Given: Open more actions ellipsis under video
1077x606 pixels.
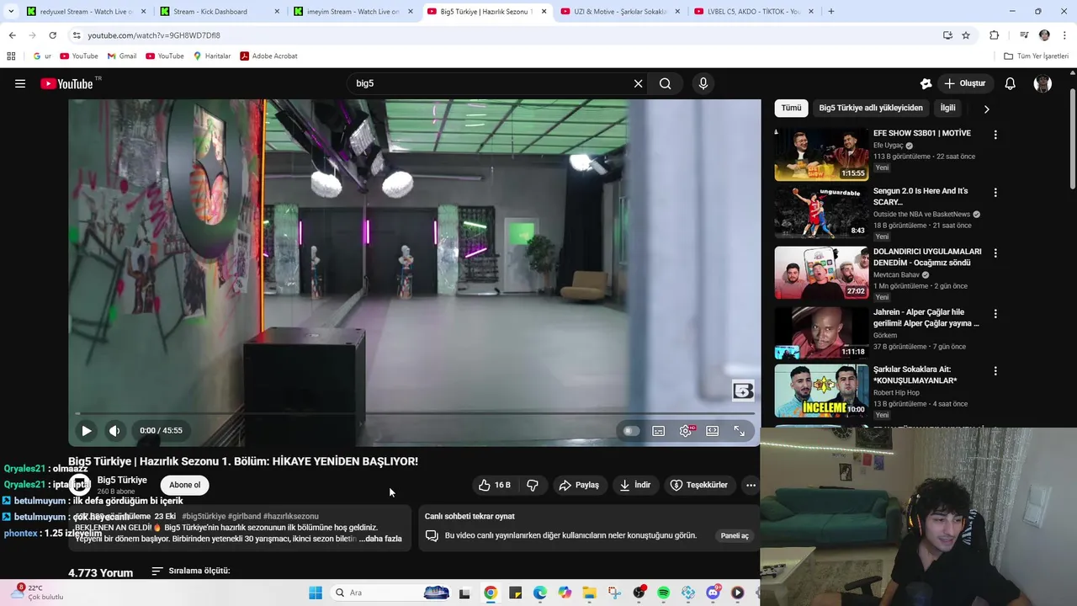Looking at the screenshot, I should pyautogui.click(x=751, y=485).
